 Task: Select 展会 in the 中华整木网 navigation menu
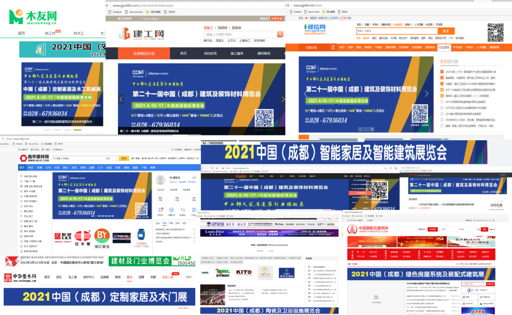click(128, 276)
